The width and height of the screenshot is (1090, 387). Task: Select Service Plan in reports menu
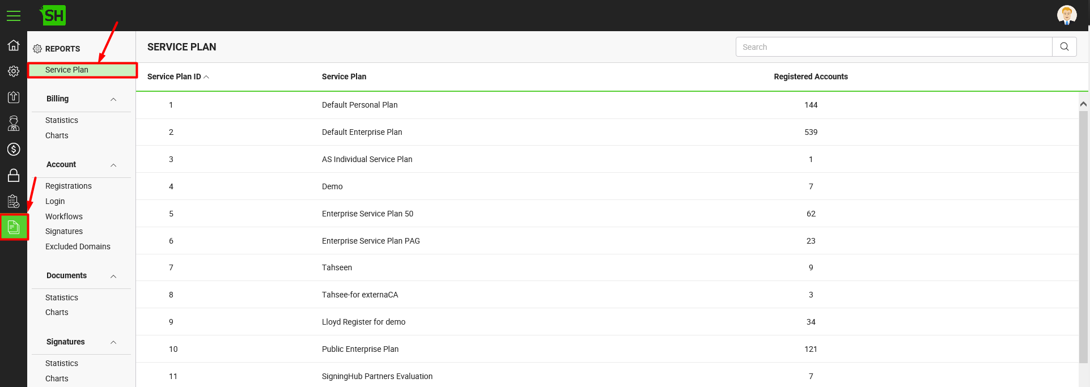[83, 70]
